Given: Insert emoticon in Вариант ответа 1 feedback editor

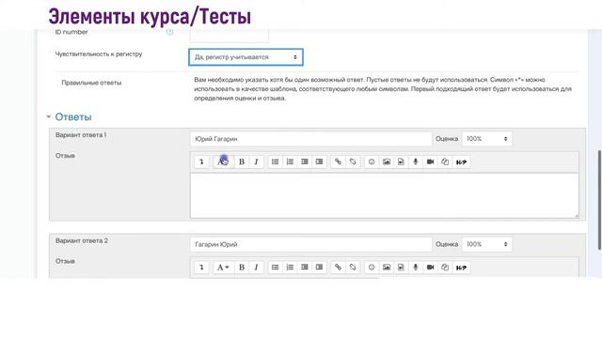Looking at the screenshot, I should (372, 161).
